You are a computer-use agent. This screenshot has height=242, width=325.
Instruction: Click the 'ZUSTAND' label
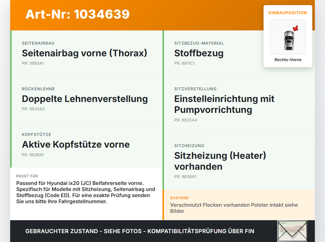(180, 198)
